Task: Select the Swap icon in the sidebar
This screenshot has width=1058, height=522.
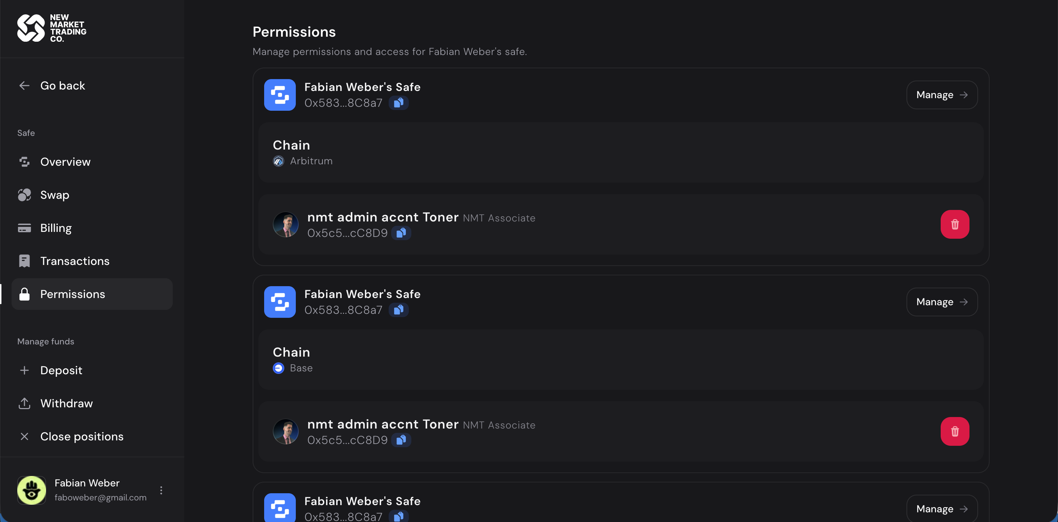Action: pyautogui.click(x=24, y=195)
